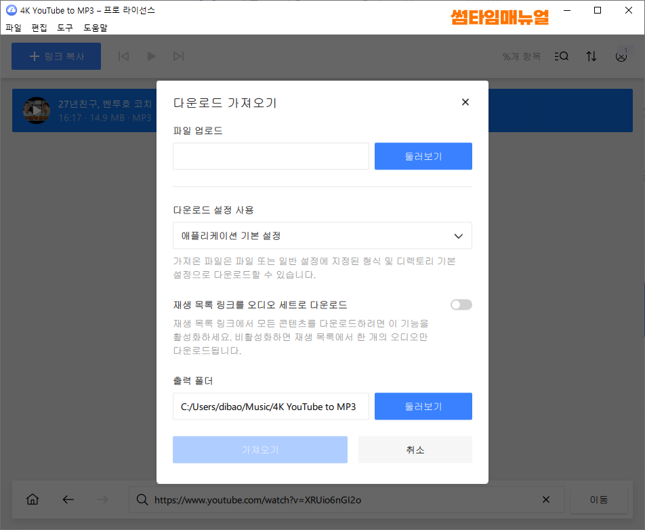Clear the URL with X icon
This screenshot has width=645, height=530.
tap(546, 500)
